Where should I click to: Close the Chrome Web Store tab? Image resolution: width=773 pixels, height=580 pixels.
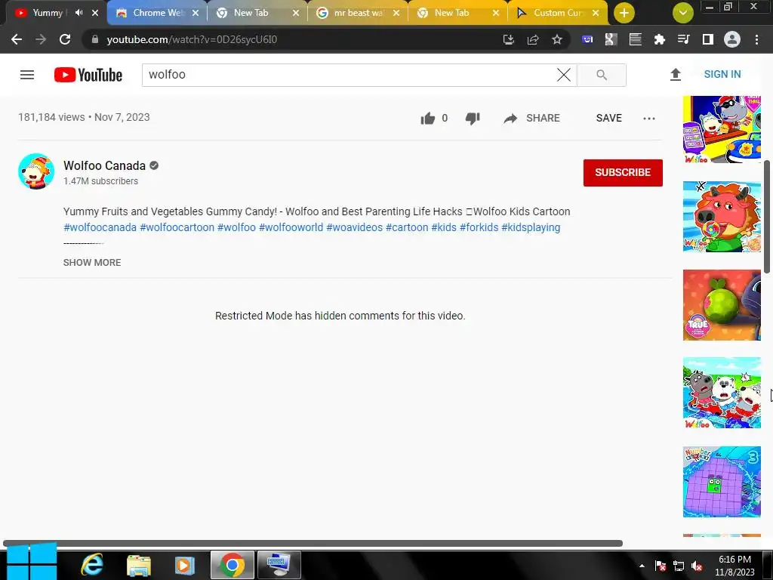click(196, 13)
